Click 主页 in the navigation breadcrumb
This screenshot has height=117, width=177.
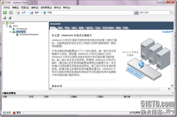[x=24, y=13]
